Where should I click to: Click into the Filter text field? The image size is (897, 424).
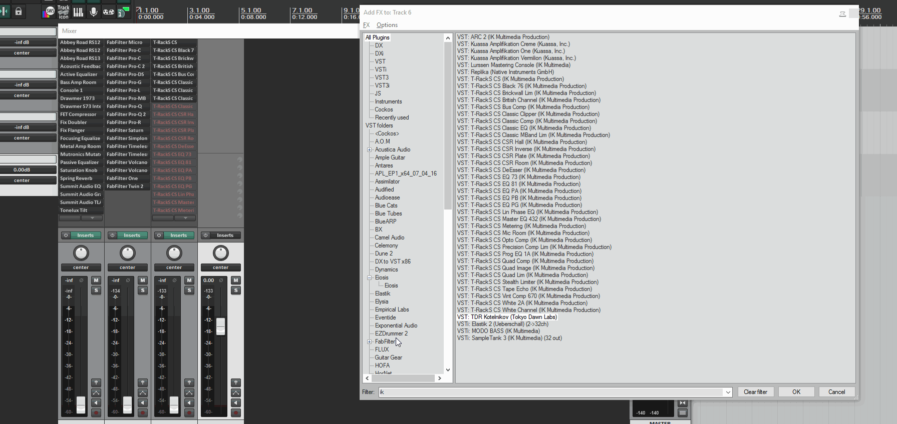[x=551, y=392]
